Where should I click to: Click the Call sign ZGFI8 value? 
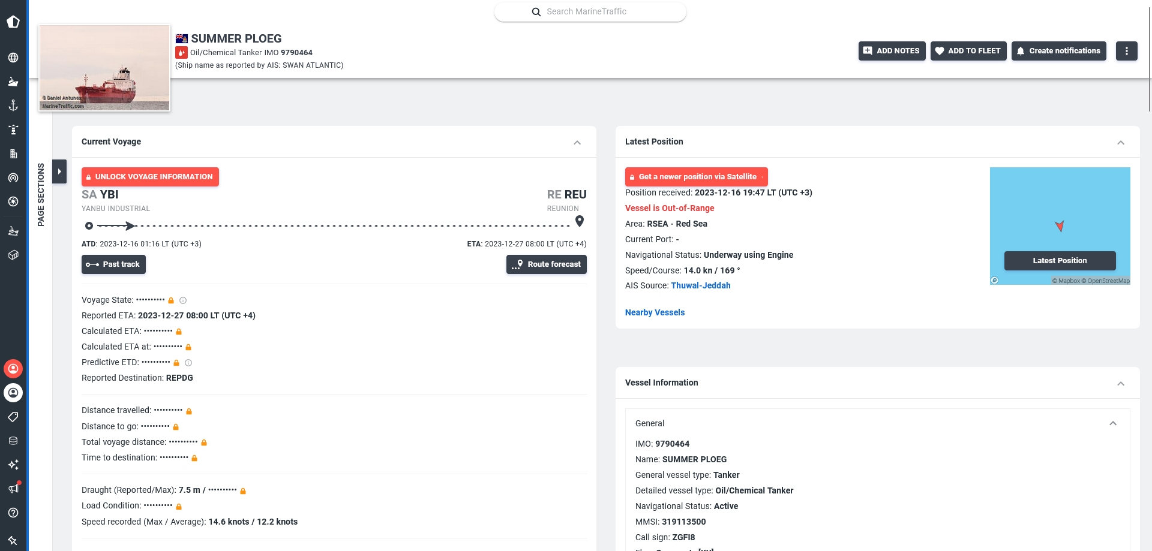(x=683, y=537)
